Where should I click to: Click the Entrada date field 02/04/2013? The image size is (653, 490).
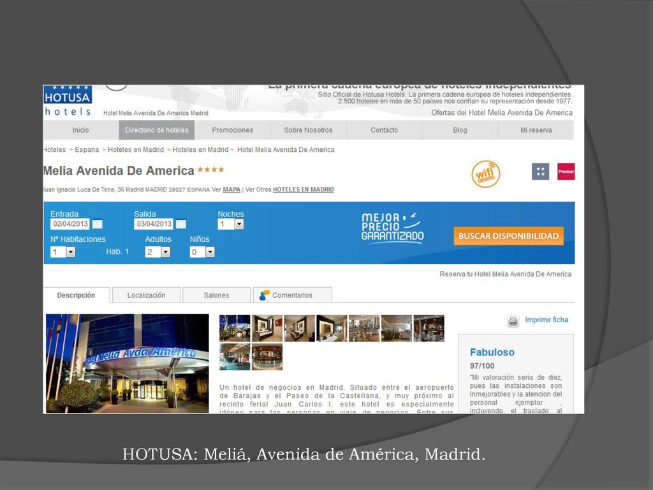(70, 224)
